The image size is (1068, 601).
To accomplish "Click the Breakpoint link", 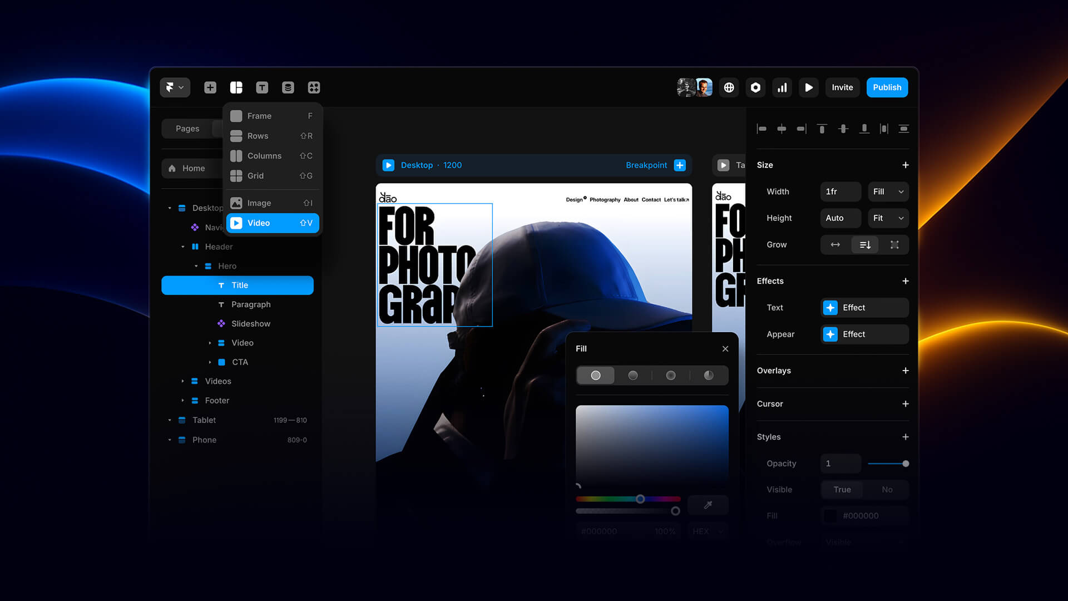I will pos(646,165).
